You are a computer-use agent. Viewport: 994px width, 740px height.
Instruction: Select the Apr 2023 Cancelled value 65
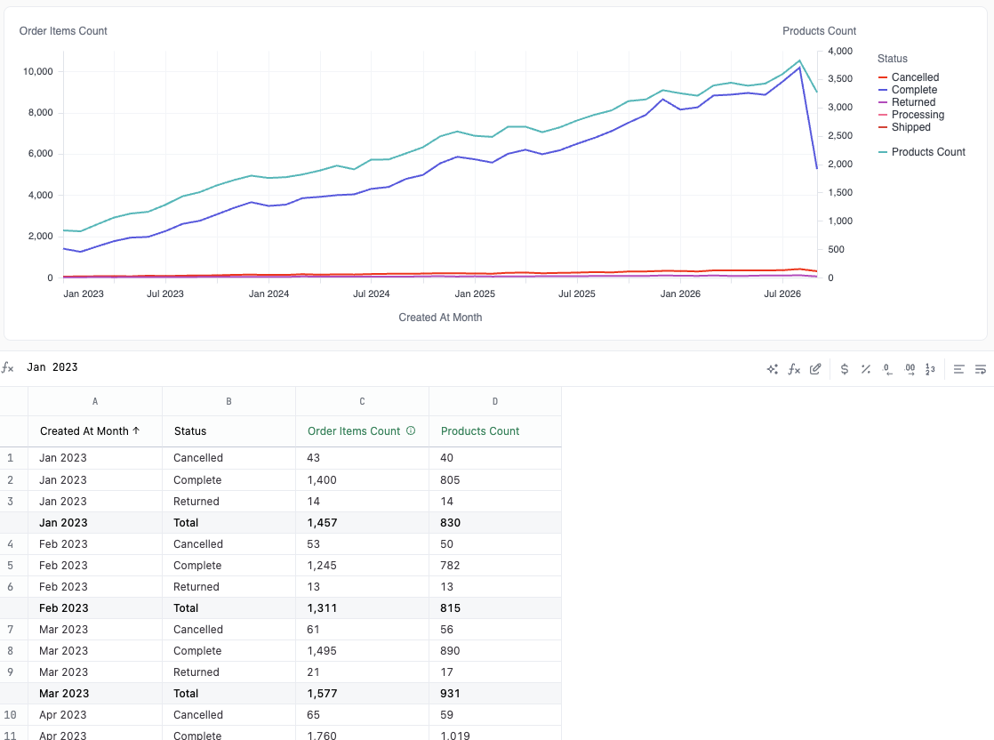[362, 714]
